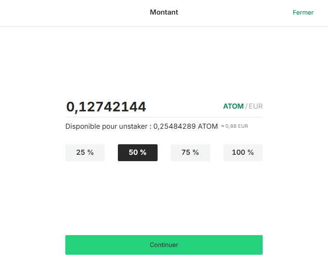328x273 pixels.
Task: Click the percent sign on the 100 % button
Action: (251, 152)
